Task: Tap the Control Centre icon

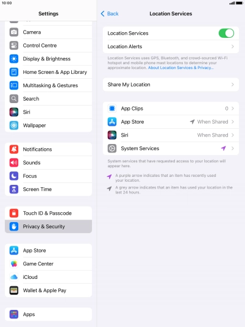Action: click(x=14, y=46)
